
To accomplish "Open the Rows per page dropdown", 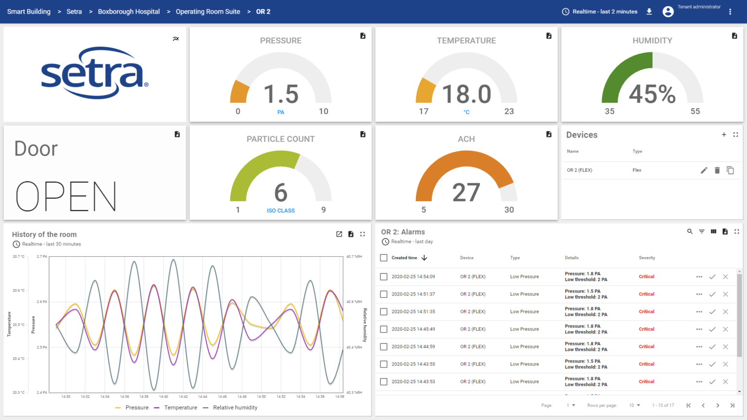I will 634,405.
